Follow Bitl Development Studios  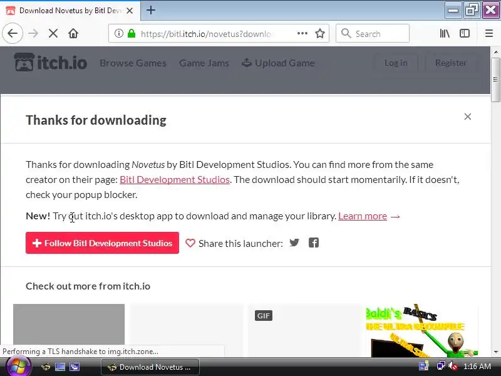tap(102, 243)
